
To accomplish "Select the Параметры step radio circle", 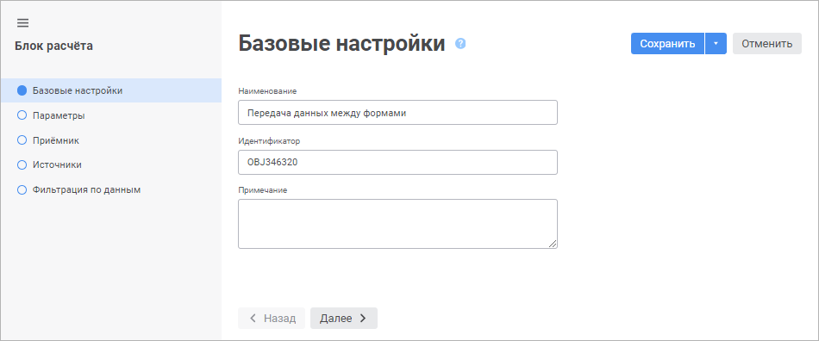I will pyautogui.click(x=22, y=115).
